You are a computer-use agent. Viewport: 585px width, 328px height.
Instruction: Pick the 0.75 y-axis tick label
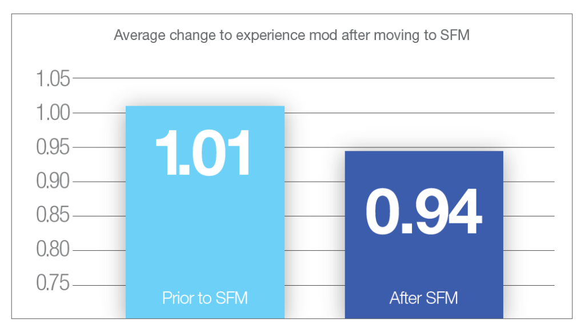point(53,285)
